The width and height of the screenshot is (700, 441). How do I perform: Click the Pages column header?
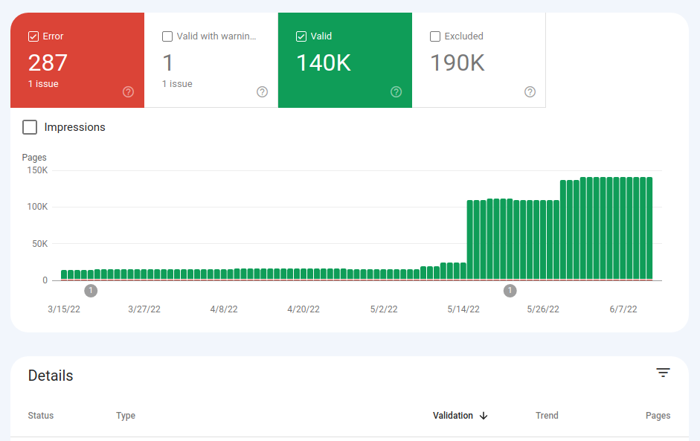(x=658, y=416)
